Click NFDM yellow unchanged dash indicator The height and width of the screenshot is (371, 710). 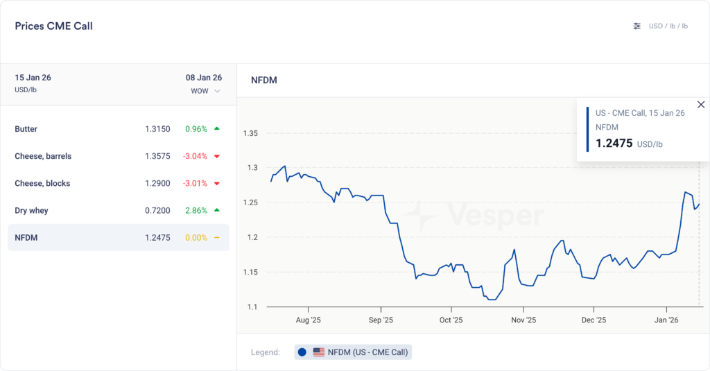point(217,238)
